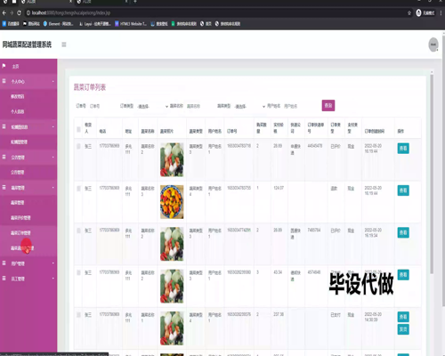This screenshot has height=356, width=445.
Task: Collapse the 公告管理 parent section arrow
Action: point(53,158)
